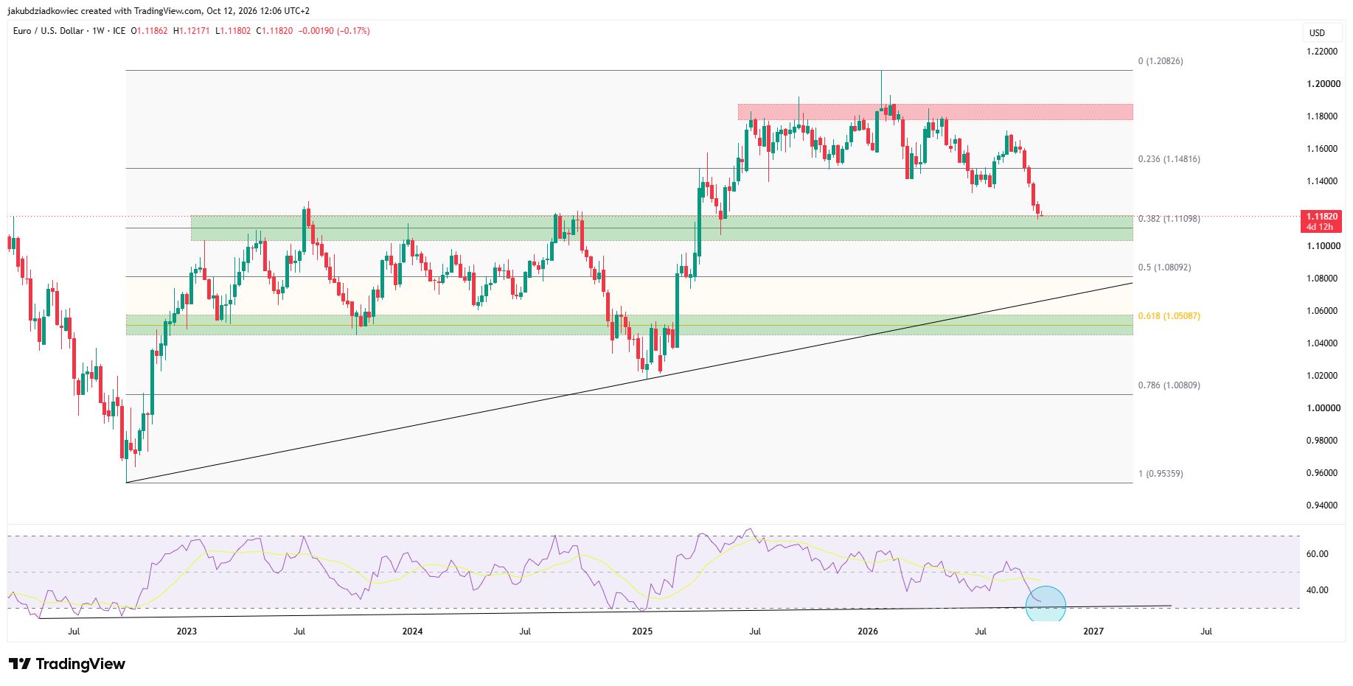Image resolution: width=1353 pixels, height=686 pixels.
Task: Click the −0.00190 (−0.17%) change readout
Action: pyautogui.click(x=334, y=31)
